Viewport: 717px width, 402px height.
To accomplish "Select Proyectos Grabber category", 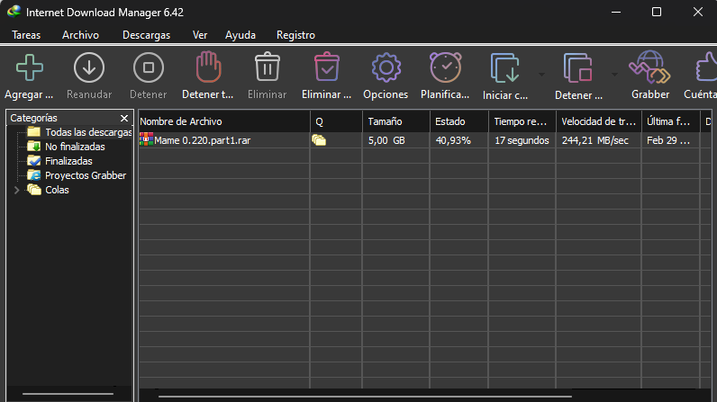I will (x=86, y=175).
